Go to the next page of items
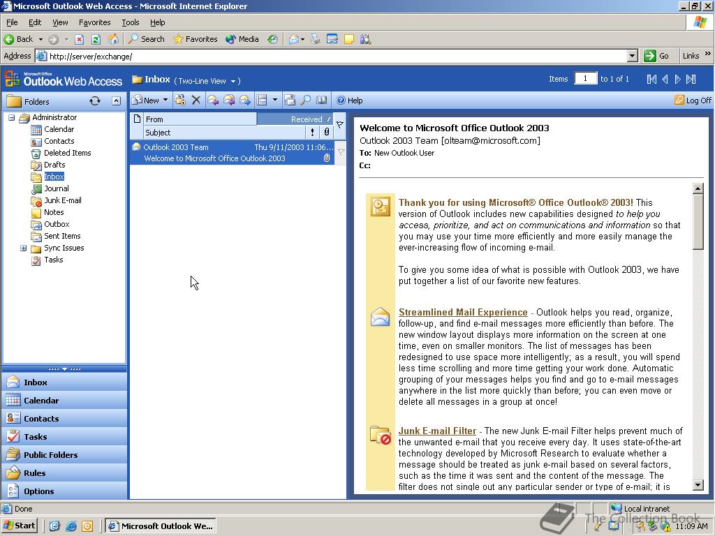 click(677, 80)
